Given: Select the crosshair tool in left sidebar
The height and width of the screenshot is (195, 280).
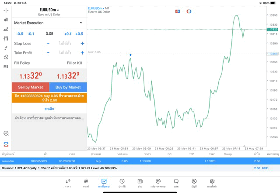Looking at the screenshot, I should (6, 10).
